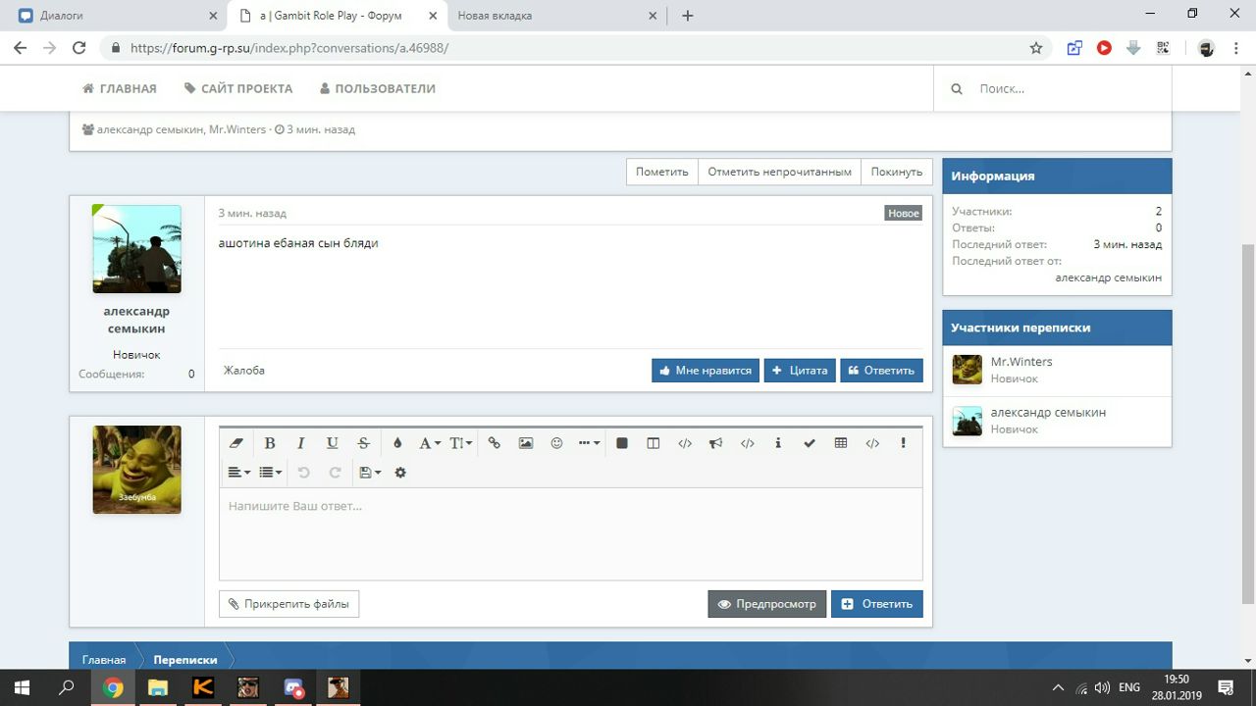The width and height of the screenshot is (1256, 706).
Task: Expand the font family dropdown
Action: [x=430, y=443]
